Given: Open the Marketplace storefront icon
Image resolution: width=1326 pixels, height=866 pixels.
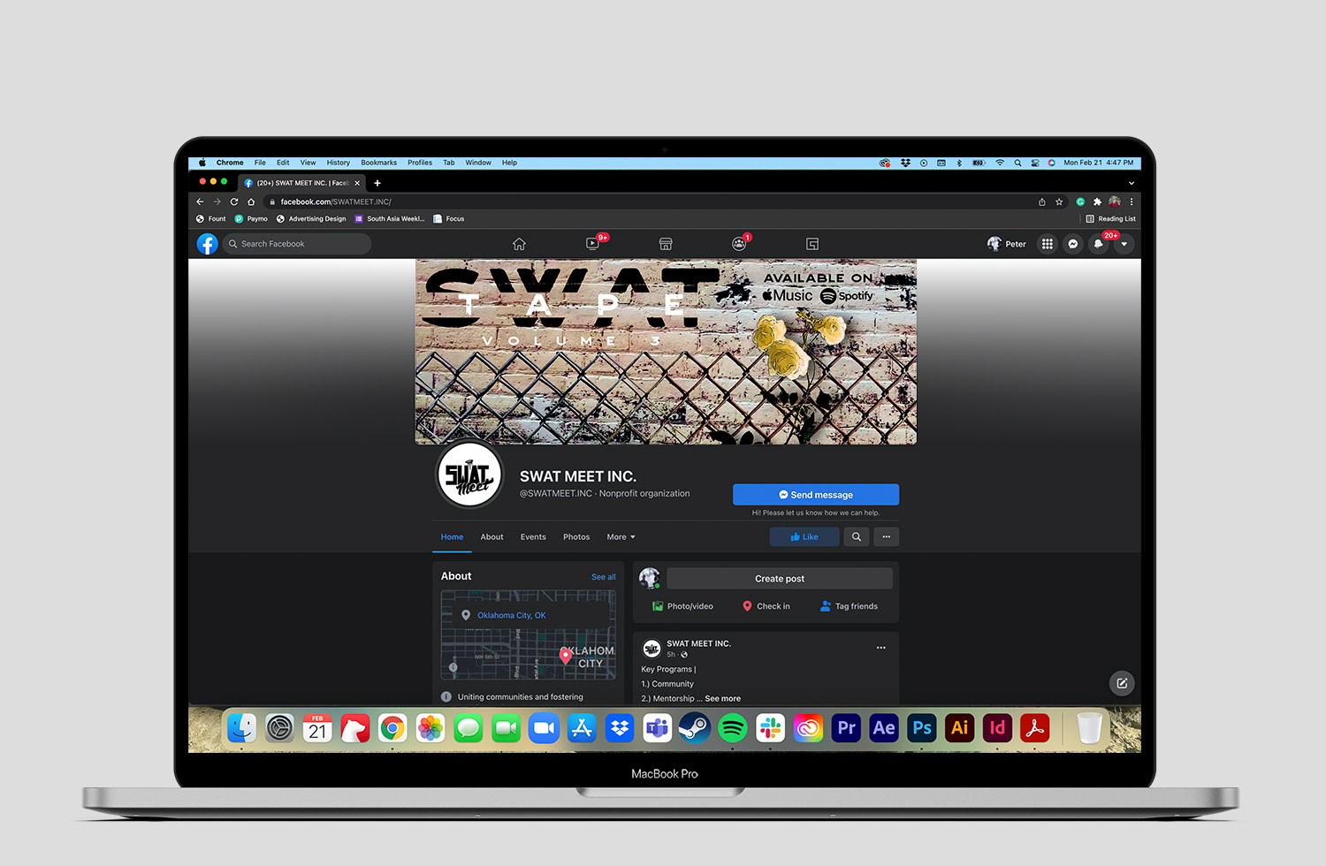Looking at the screenshot, I should 666,244.
